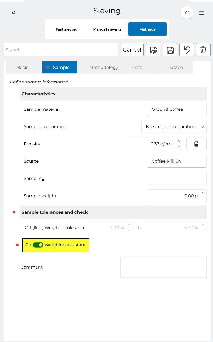Expand the Sample preparation dropdown
Viewport: 213px width, 342px height.
click(174, 127)
